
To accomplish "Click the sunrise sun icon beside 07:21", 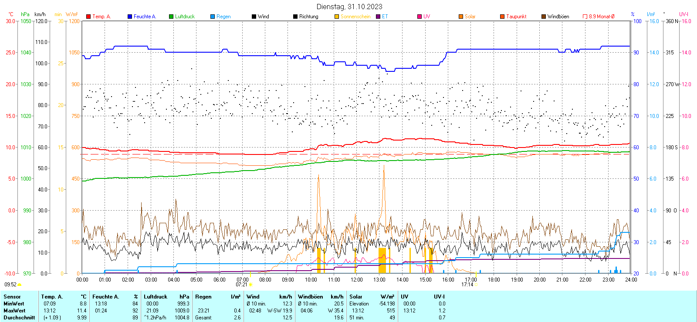I will 250,285.
